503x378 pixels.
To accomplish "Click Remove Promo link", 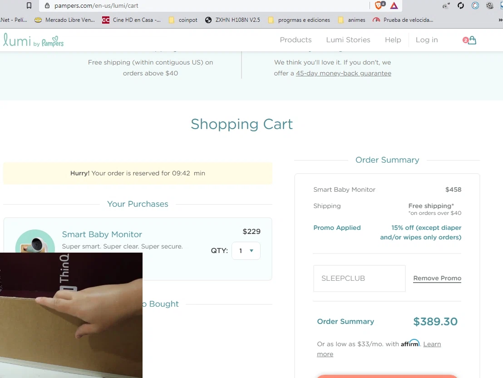I will coord(437,278).
